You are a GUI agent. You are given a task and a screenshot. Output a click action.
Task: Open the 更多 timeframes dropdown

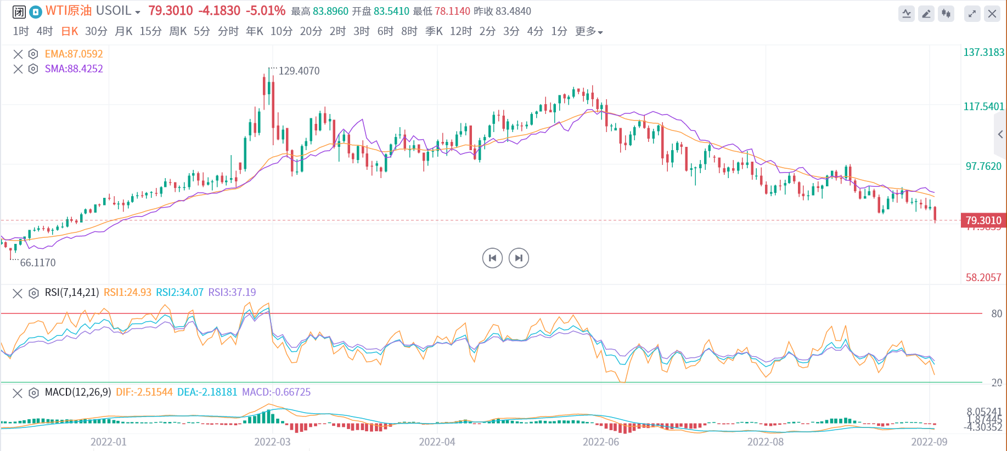pos(589,31)
